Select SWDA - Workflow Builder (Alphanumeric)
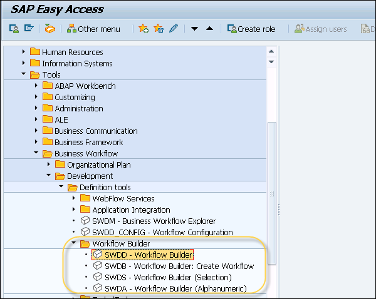 175,288
